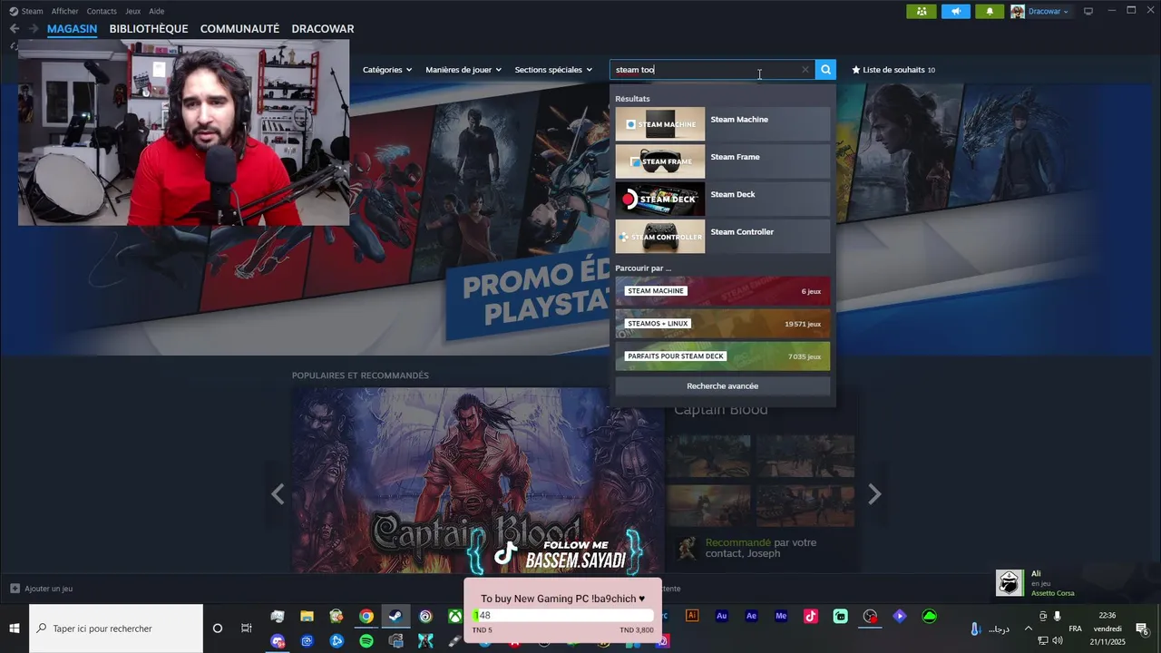Open Task View on the taskbar
Image resolution: width=1161 pixels, height=653 pixels.
(246, 629)
